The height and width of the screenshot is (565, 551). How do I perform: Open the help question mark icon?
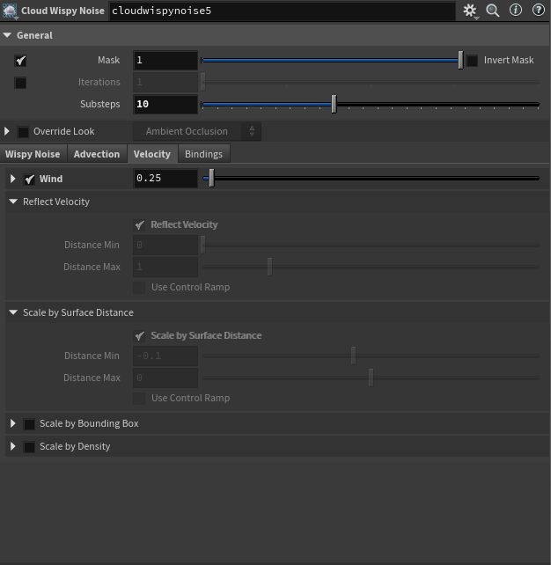pos(539,10)
